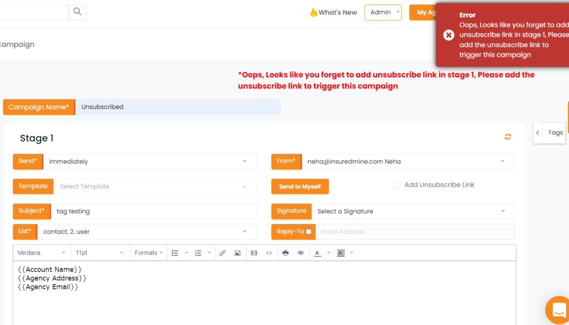Open the source code view

[269, 253]
